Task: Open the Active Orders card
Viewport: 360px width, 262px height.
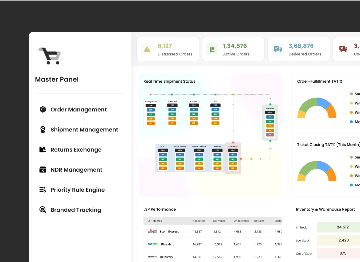Action: click(x=233, y=49)
